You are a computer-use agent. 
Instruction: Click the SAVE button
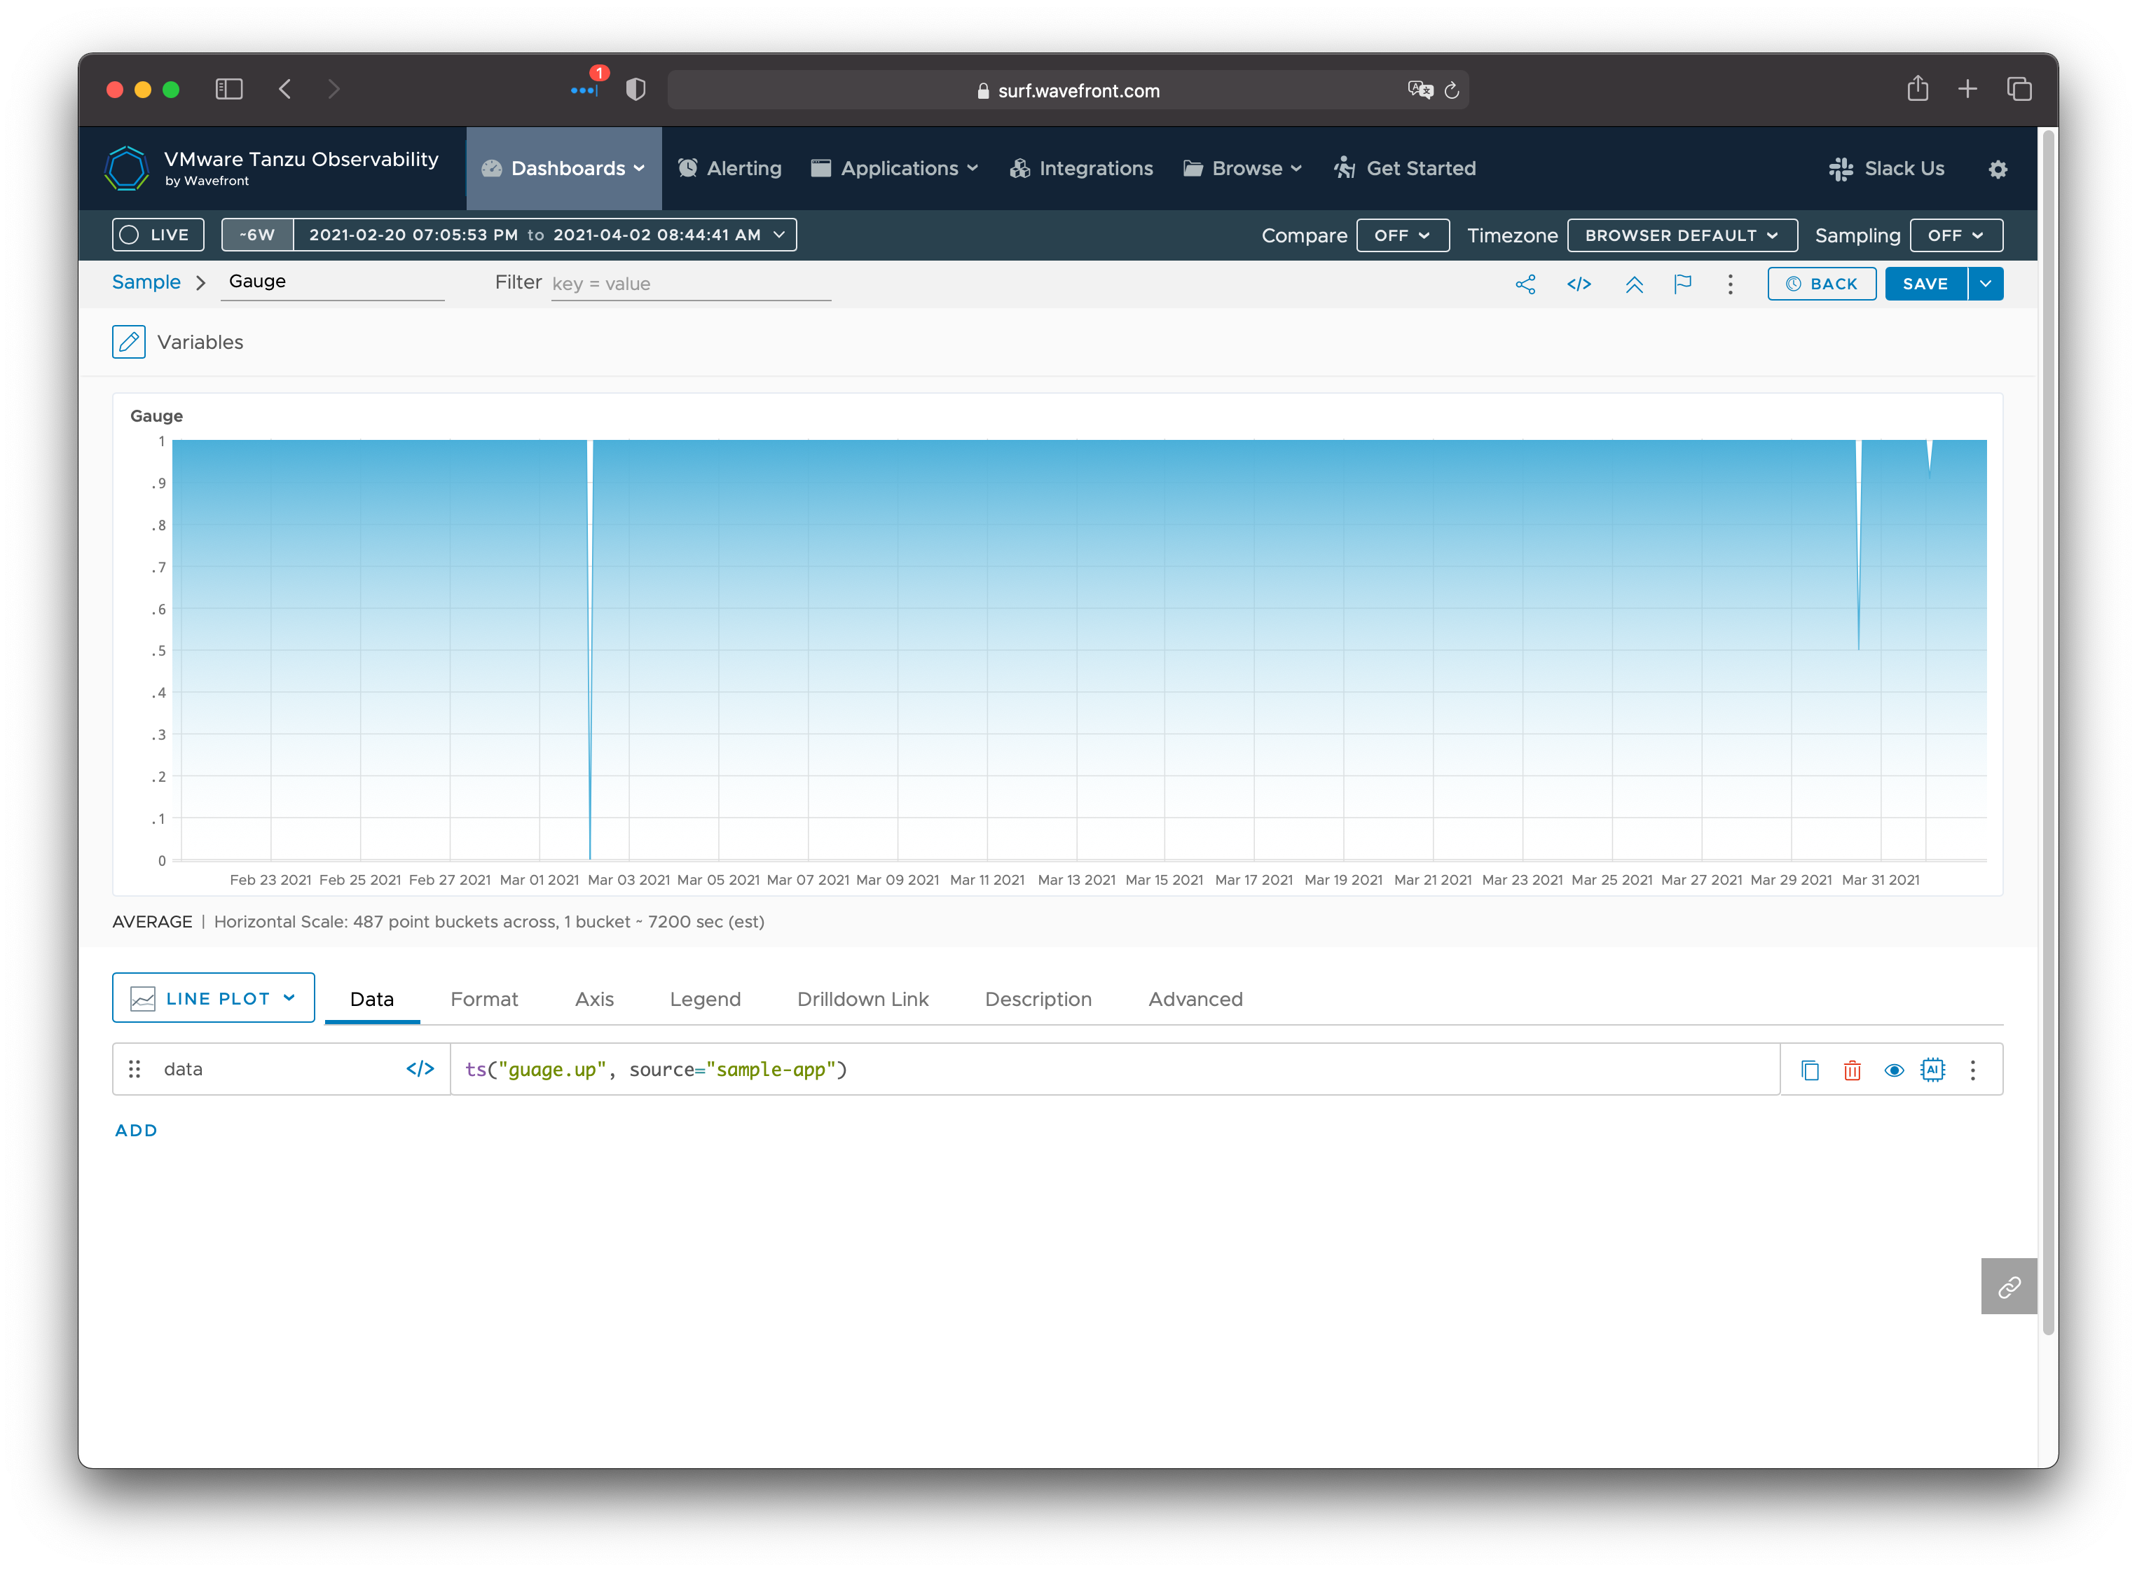(1925, 284)
